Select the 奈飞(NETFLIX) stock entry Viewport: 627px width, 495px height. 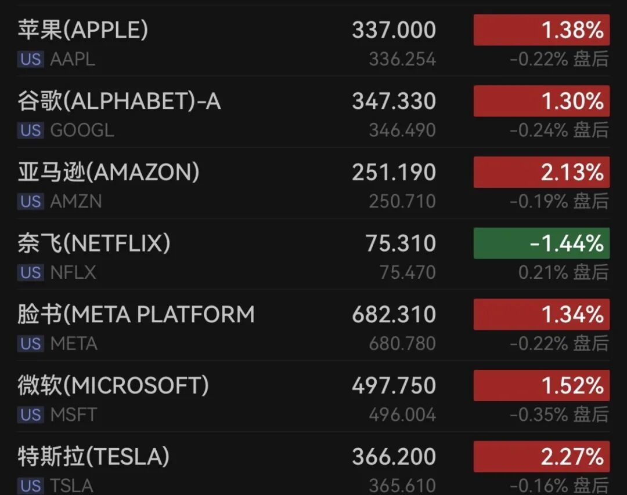pos(313,254)
